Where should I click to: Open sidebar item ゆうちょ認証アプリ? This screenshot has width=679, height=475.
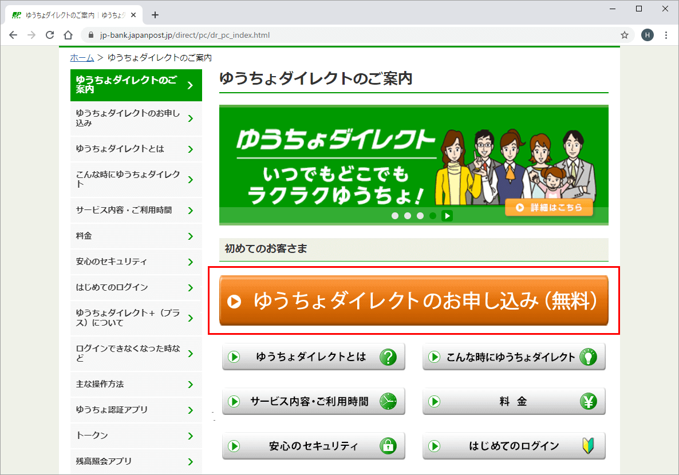(x=136, y=410)
